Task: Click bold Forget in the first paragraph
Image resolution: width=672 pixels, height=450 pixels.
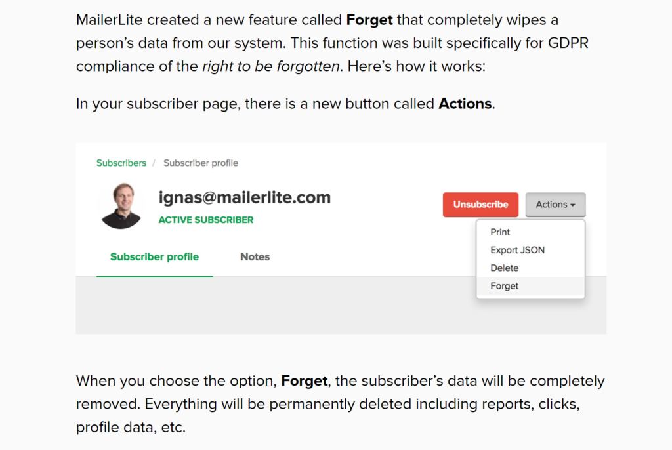Action: tap(369, 20)
